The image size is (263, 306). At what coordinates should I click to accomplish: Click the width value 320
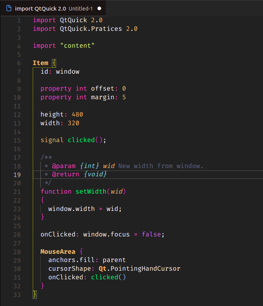click(73, 123)
